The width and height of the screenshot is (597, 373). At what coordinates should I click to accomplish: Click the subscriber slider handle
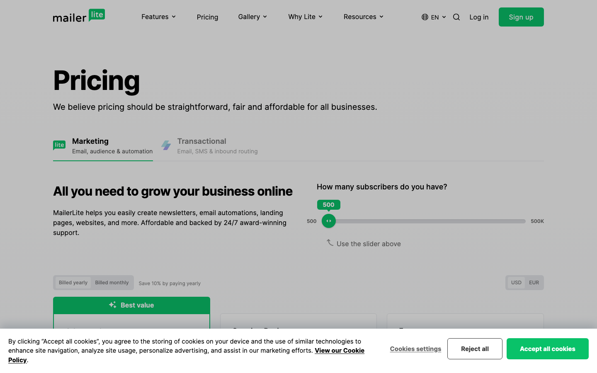click(x=329, y=221)
